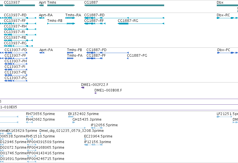
Task: Select protein CG13937-PG
Action: (x=16, y=78)
